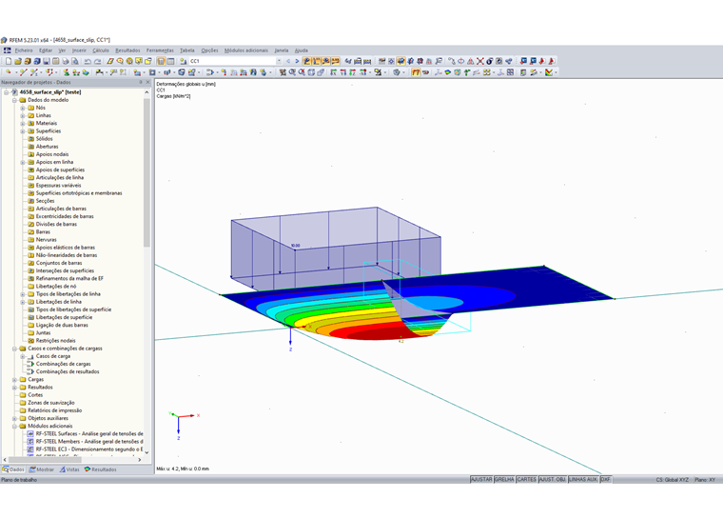Toggle GRELHA grid in status bar
Image resolution: width=723 pixels, height=519 pixels.
[x=504, y=479]
